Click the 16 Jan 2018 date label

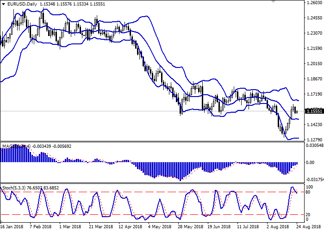[12, 227]
